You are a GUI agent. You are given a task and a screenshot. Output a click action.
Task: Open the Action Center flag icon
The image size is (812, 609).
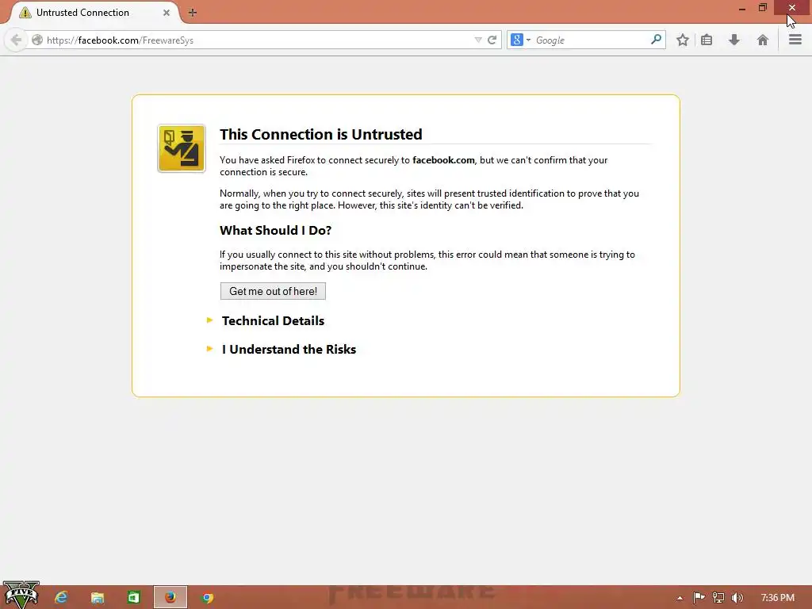click(x=699, y=598)
